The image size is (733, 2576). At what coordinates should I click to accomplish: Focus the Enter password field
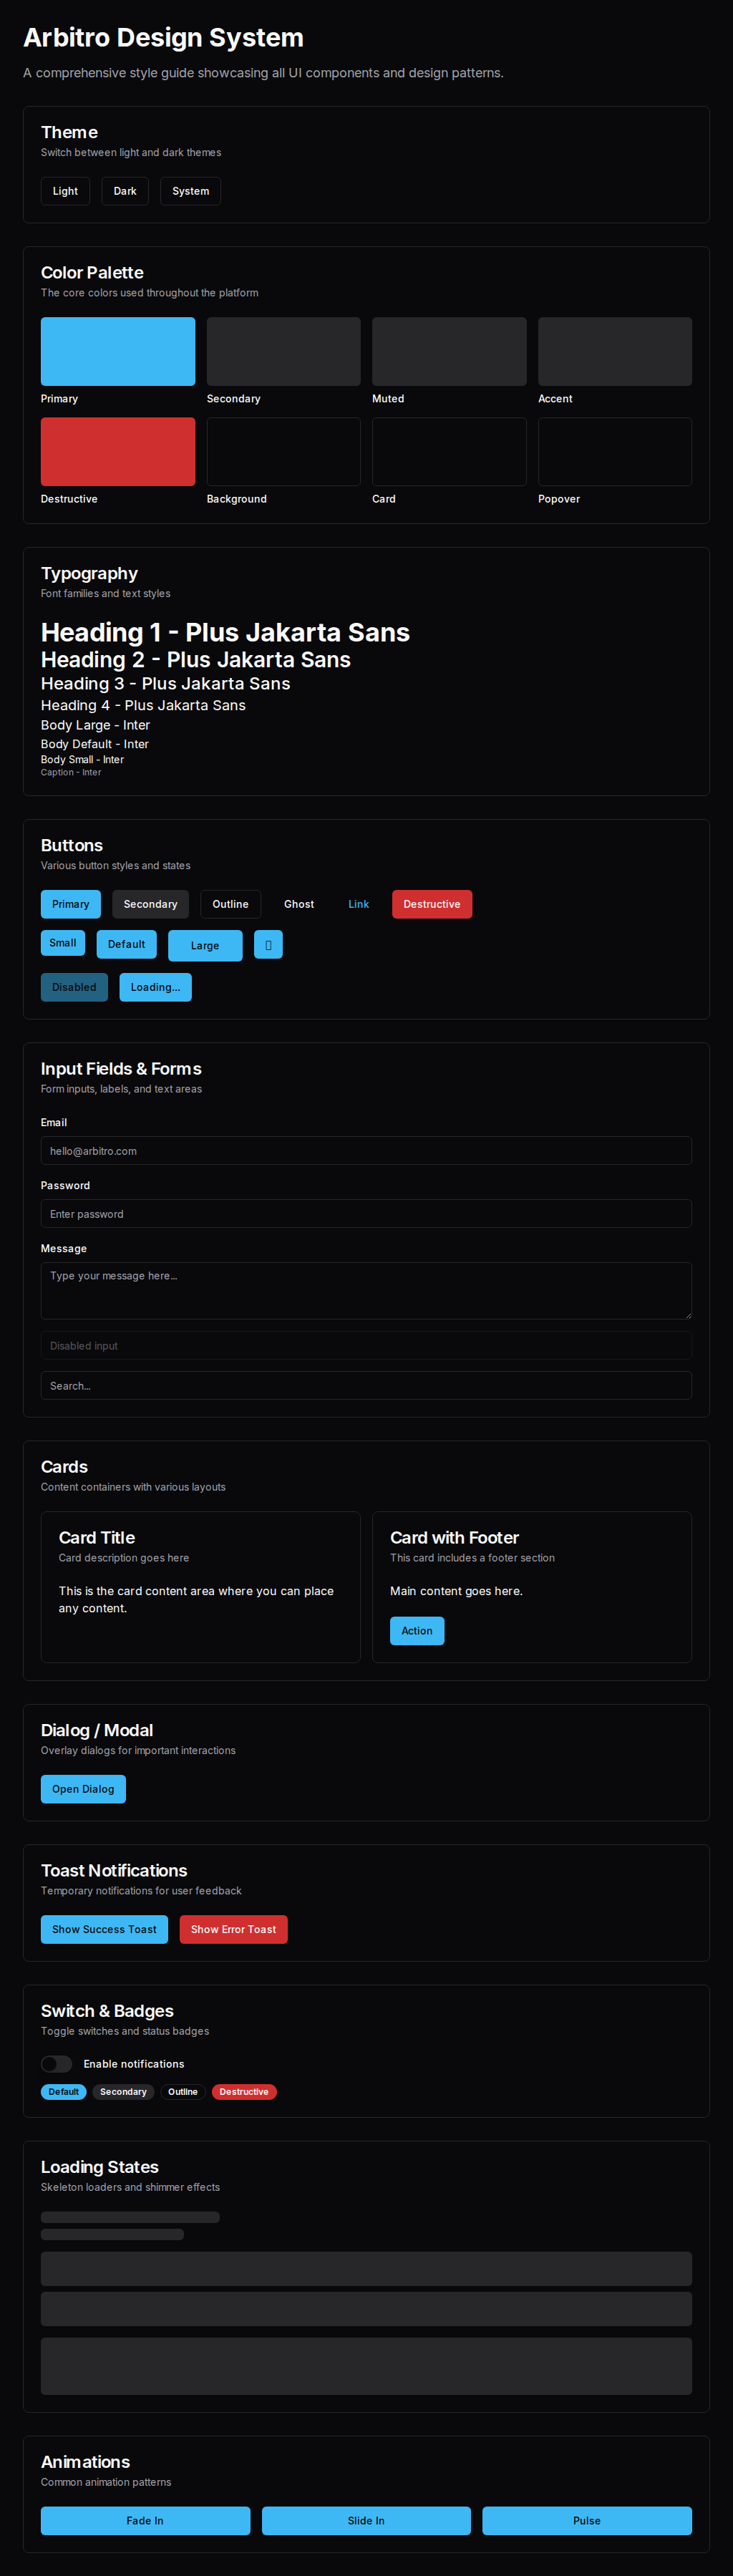pos(366,1214)
